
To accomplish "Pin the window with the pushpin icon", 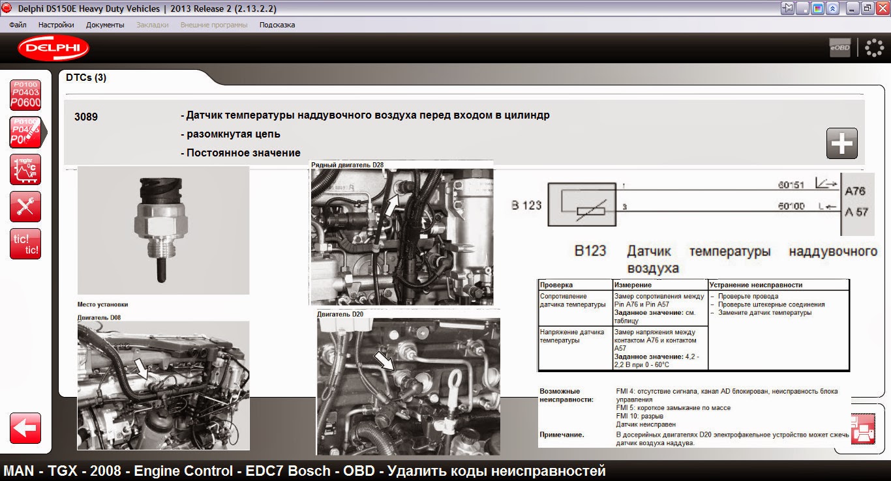I will coord(788,8).
